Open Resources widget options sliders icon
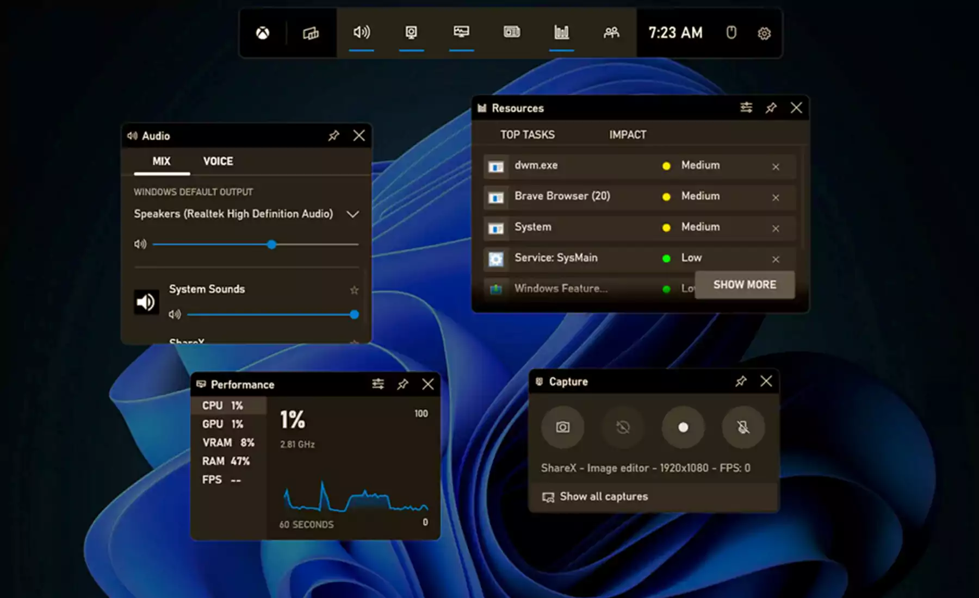 click(746, 108)
